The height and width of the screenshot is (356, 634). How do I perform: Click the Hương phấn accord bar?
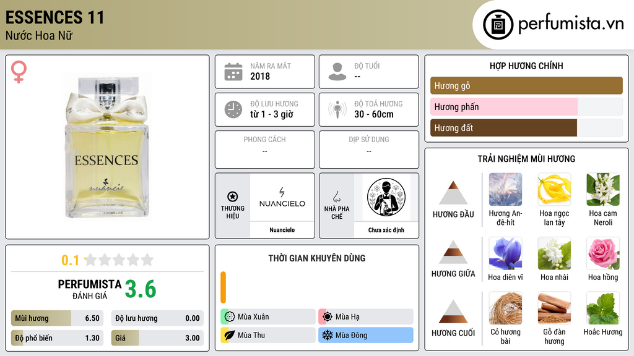[526, 107]
